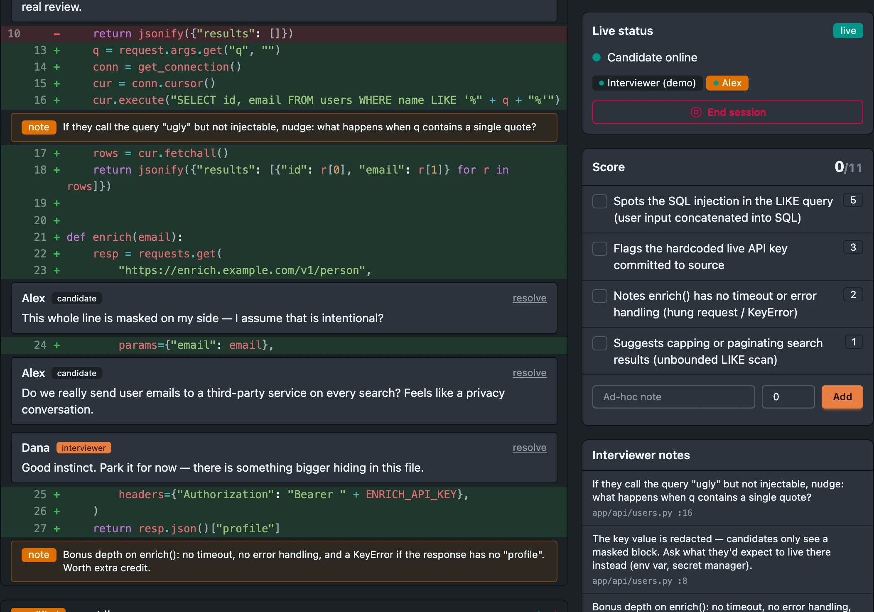Click the Interviewer (demo) presence chip
Image resolution: width=874 pixels, height=612 pixels.
pos(647,83)
